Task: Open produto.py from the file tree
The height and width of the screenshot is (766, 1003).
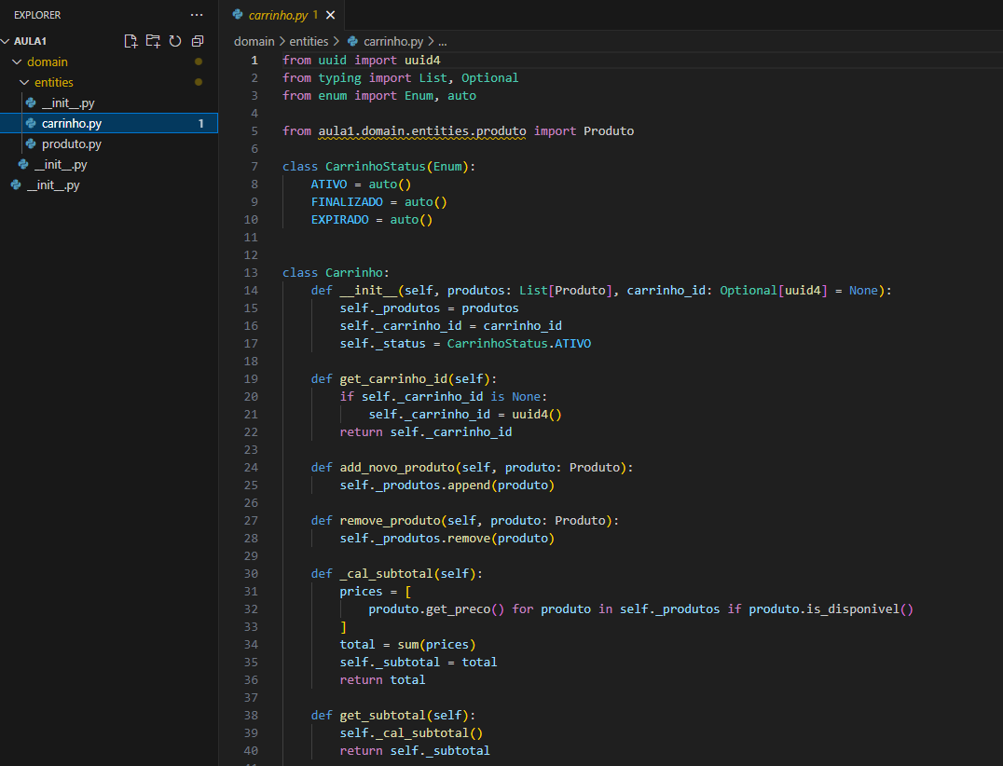Action: [72, 144]
